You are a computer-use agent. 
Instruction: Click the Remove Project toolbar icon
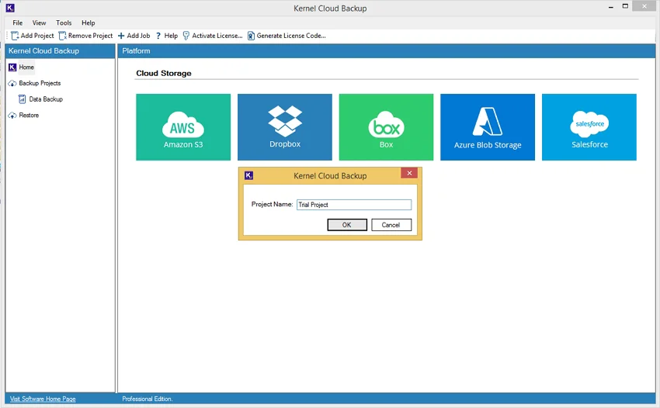(x=62, y=36)
